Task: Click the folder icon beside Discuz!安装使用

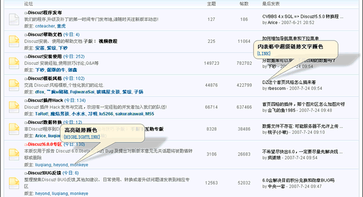Action: (14, 63)
